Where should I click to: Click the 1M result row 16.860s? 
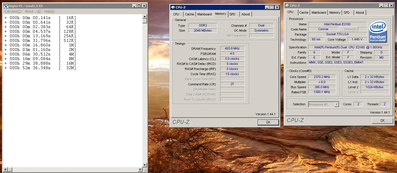[40, 45]
